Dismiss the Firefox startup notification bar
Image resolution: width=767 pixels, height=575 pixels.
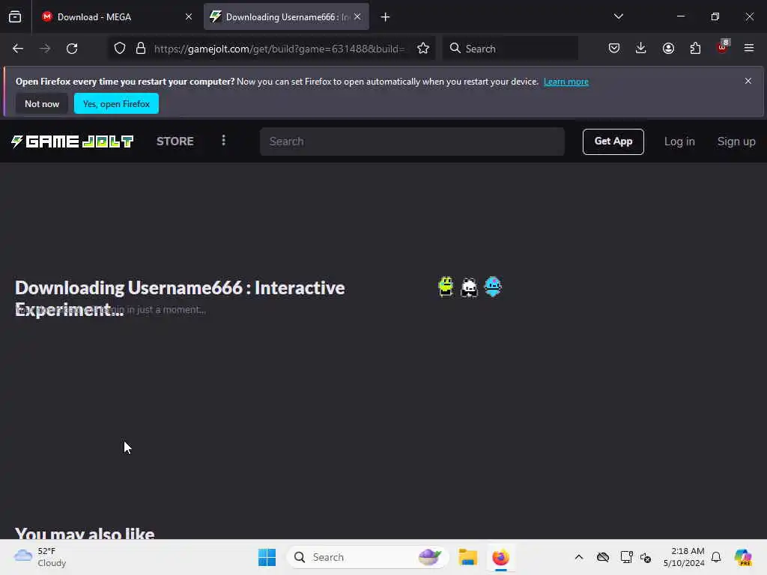pyautogui.click(x=748, y=81)
